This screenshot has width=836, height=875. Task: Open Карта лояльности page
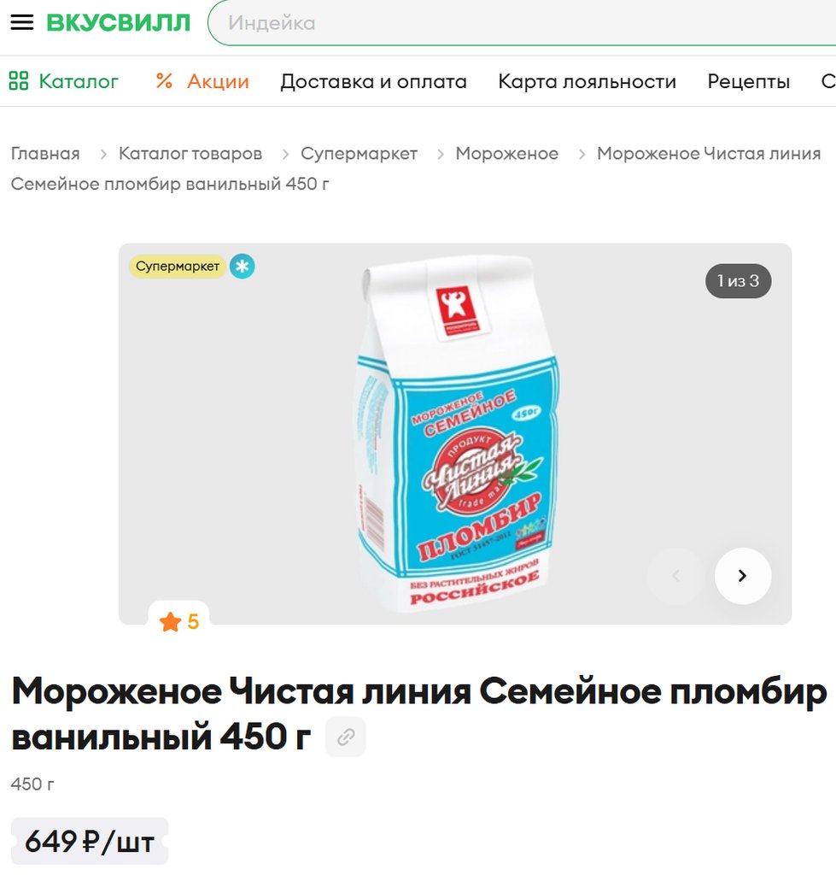click(587, 81)
